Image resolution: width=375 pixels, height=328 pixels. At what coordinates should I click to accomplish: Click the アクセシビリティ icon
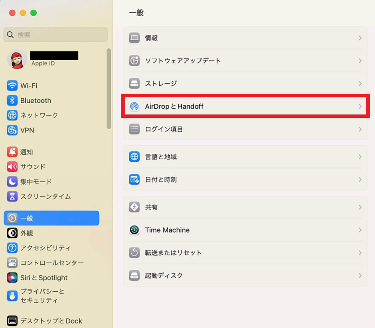tap(12, 248)
